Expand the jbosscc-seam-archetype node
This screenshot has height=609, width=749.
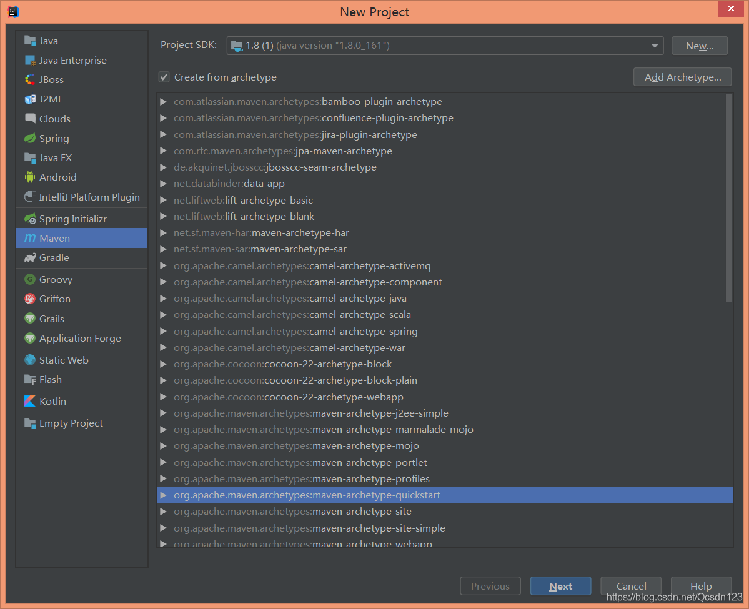pos(164,167)
